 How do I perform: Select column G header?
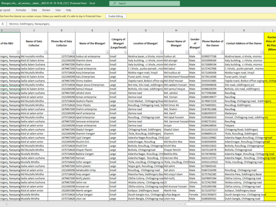145,30
